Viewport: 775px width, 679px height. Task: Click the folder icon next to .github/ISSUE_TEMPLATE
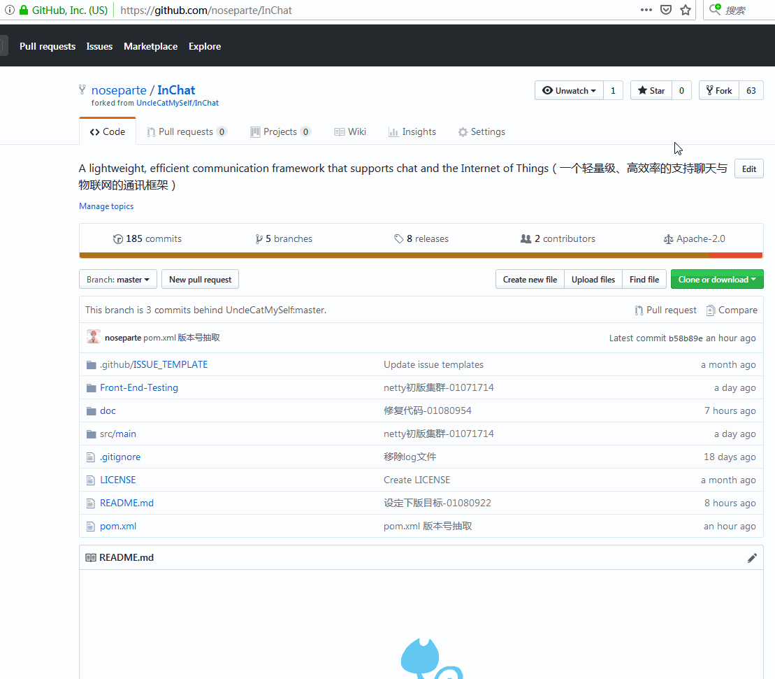(91, 364)
